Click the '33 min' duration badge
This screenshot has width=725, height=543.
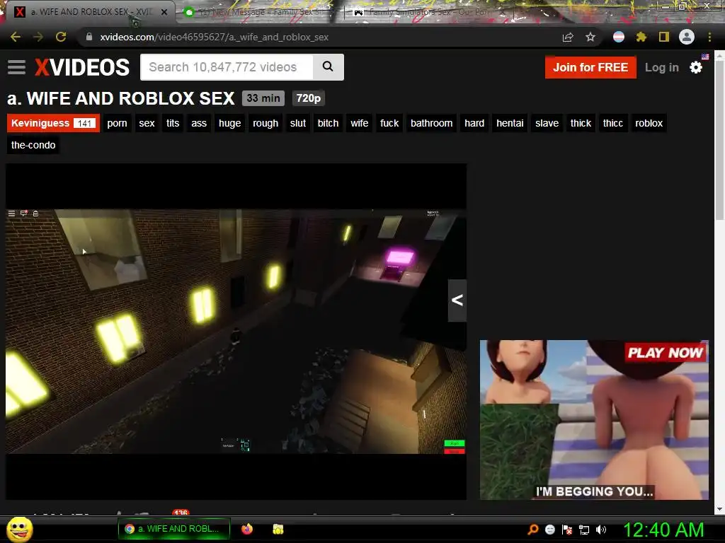263,98
